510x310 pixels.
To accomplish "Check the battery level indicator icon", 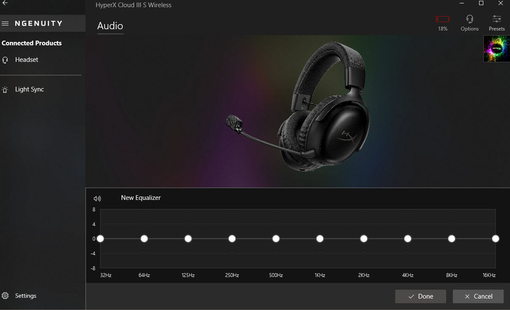I will click(442, 19).
